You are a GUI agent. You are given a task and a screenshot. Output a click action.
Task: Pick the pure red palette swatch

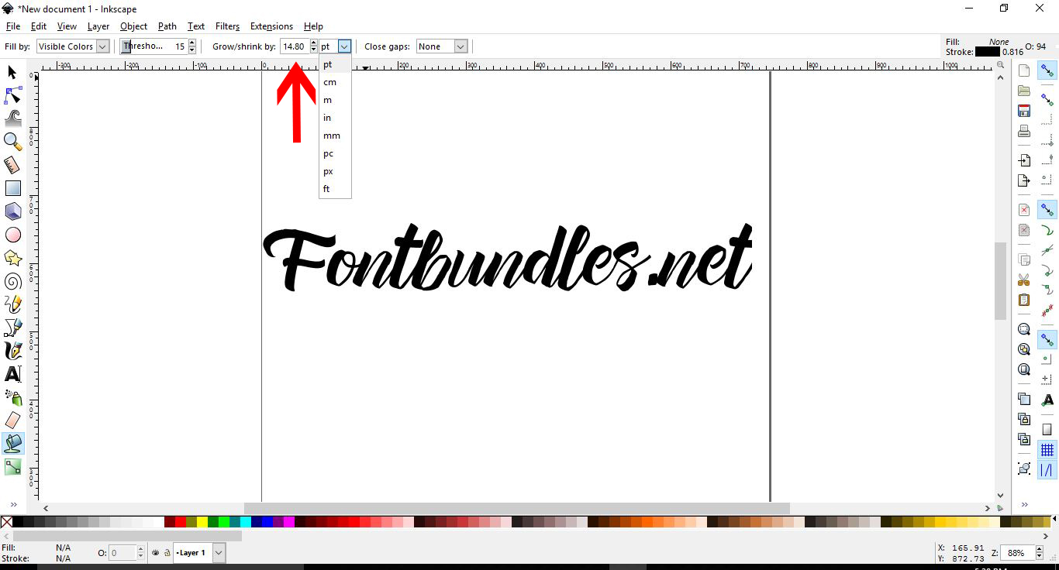point(181,522)
